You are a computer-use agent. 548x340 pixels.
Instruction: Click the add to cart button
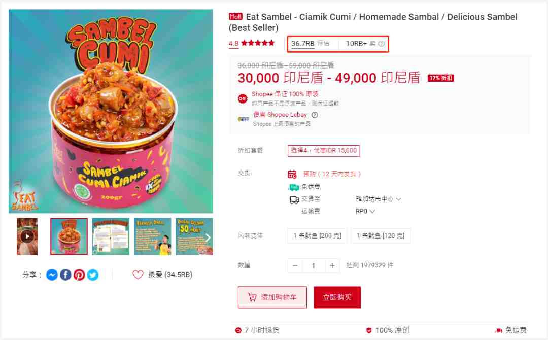click(x=272, y=297)
